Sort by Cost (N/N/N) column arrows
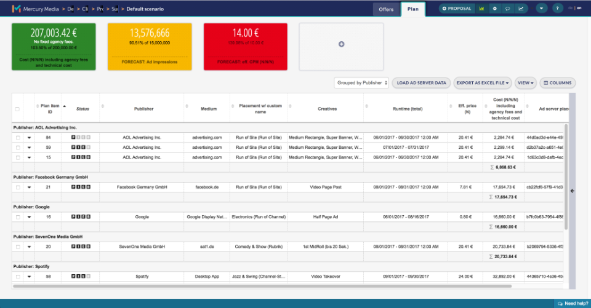This screenshot has height=308, width=591. [486, 106]
